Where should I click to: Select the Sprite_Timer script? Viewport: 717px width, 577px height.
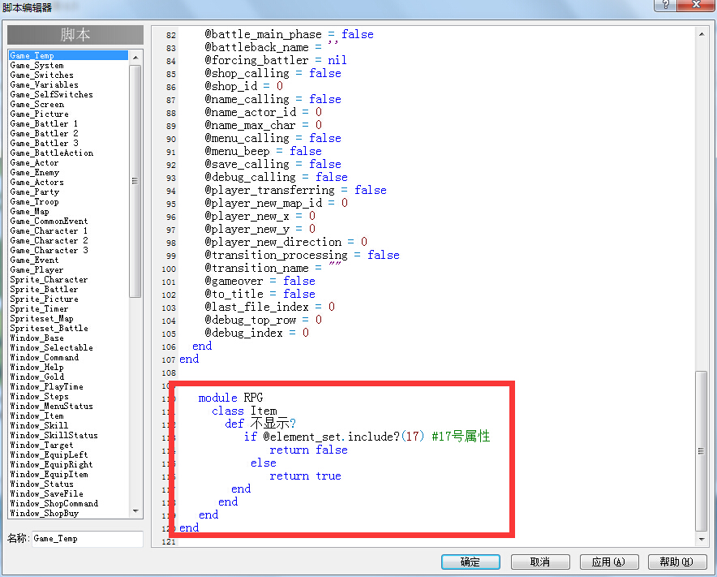[x=39, y=309]
